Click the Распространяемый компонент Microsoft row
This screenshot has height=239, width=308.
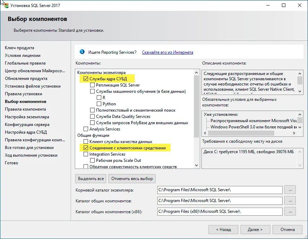tap(254, 121)
